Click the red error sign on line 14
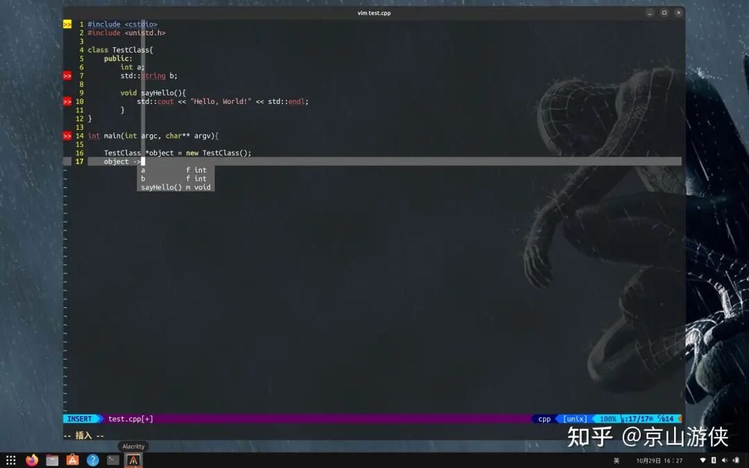Image resolution: width=749 pixels, height=468 pixels. click(67, 136)
